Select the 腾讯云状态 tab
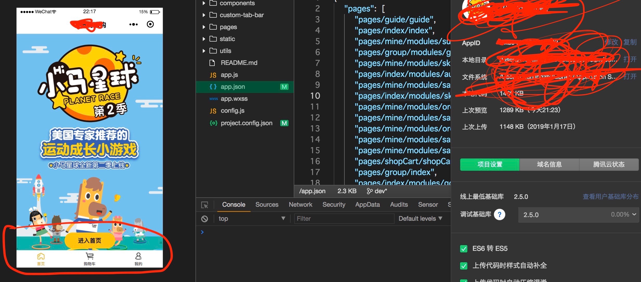Screen dimensions: 641x282 click(x=609, y=165)
